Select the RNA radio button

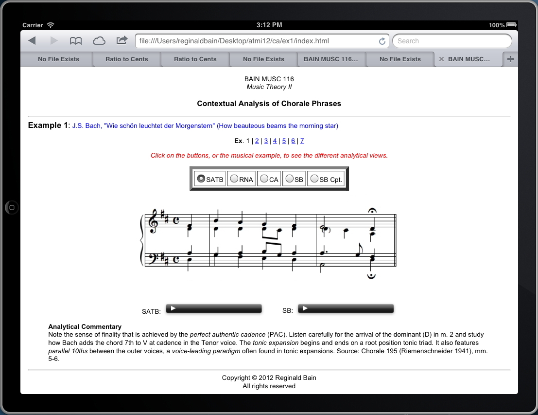point(234,179)
